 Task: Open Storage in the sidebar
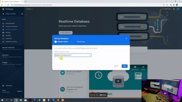coord(8,33)
